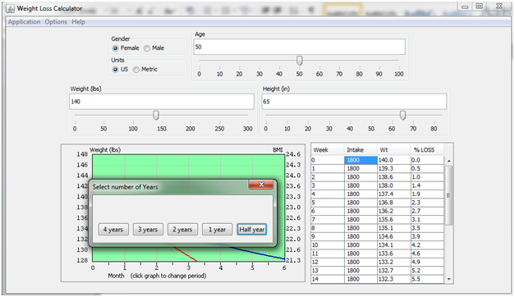Select percent loss cell 1.9
The image size is (515, 297).
(427, 194)
